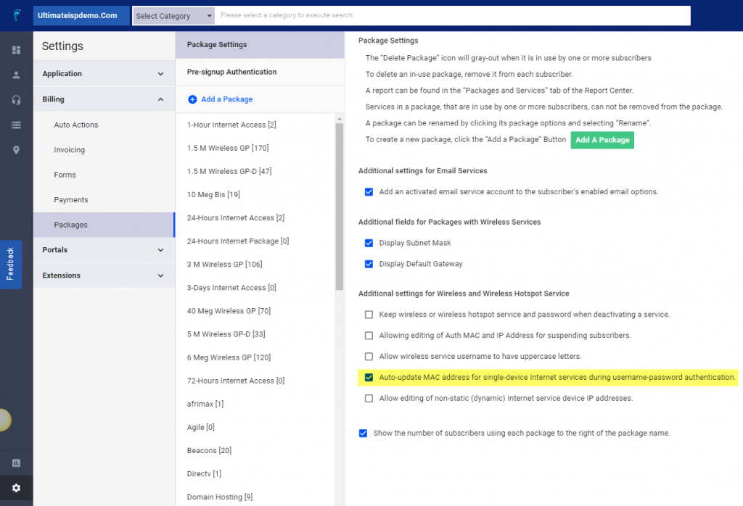This screenshot has width=743, height=506.
Task: Open the Select Category dropdown
Action: [x=173, y=15]
